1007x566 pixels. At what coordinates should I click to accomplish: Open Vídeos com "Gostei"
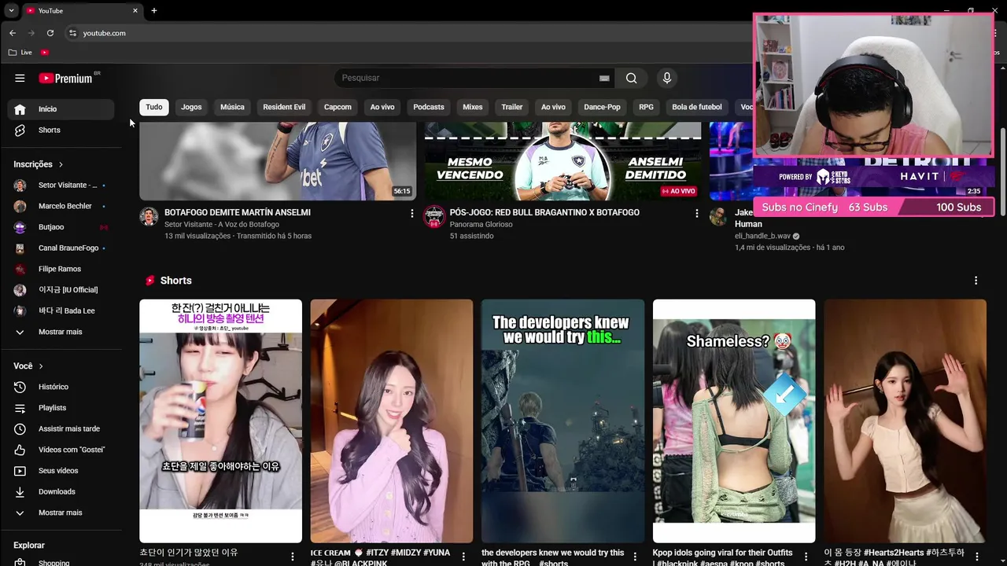61,450
